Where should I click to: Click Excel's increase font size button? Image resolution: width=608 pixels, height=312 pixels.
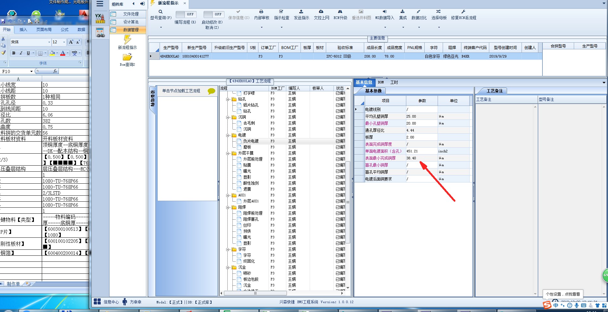coord(71,42)
